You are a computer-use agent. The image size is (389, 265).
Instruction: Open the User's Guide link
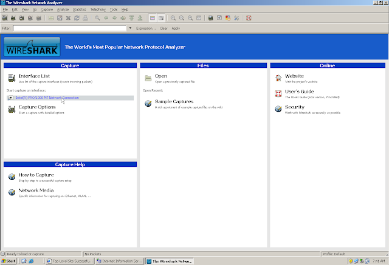point(299,92)
